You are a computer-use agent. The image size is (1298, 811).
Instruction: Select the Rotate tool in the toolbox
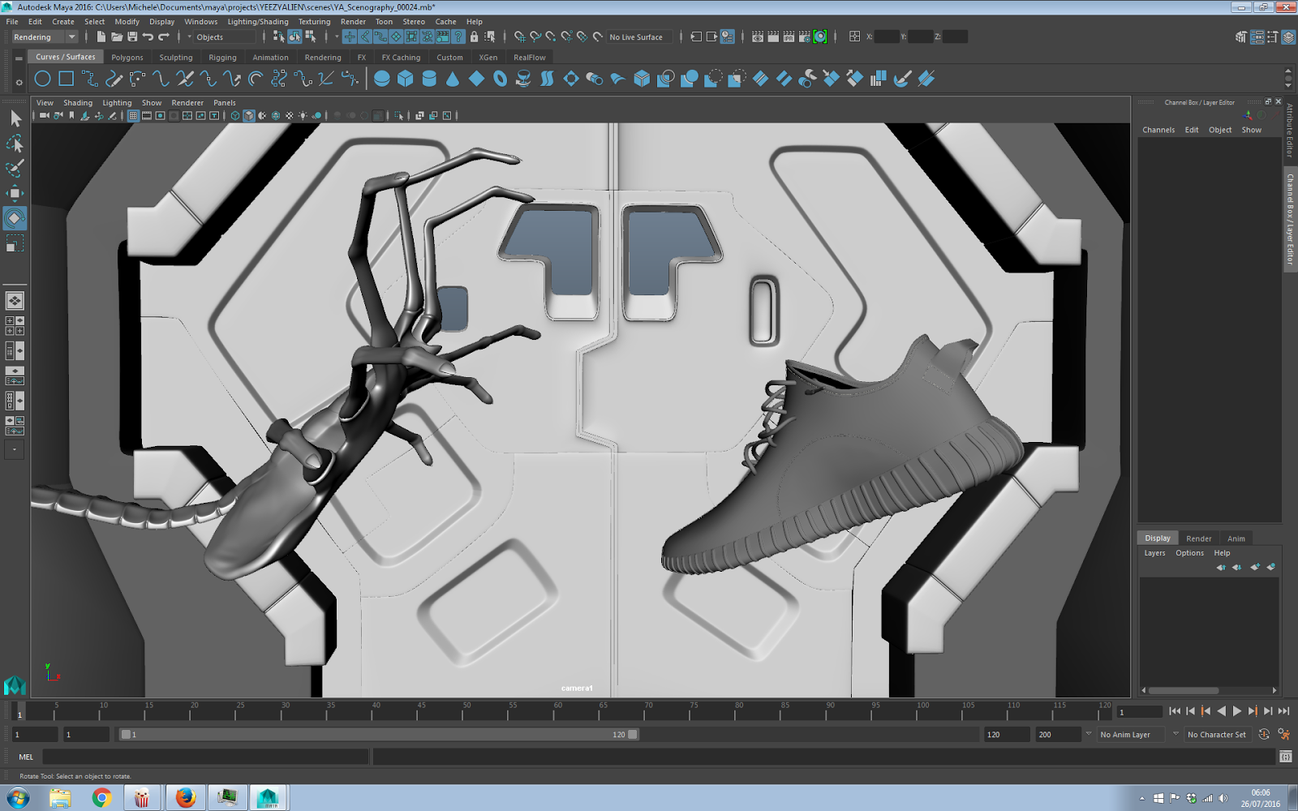pyautogui.click(x=14, y=217)
